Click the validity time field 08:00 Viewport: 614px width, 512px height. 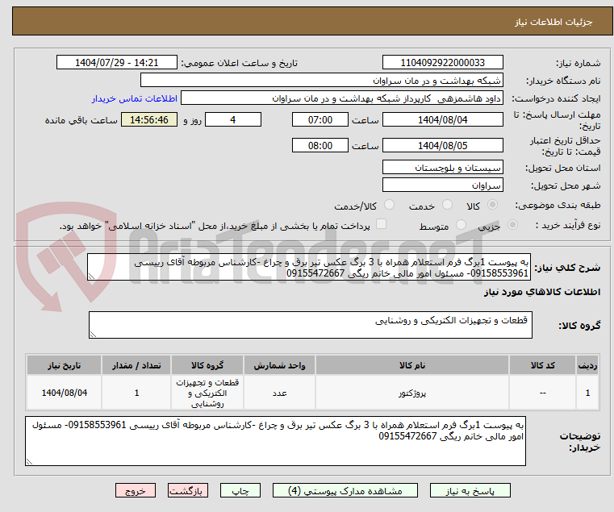click(x=320, y=146)
